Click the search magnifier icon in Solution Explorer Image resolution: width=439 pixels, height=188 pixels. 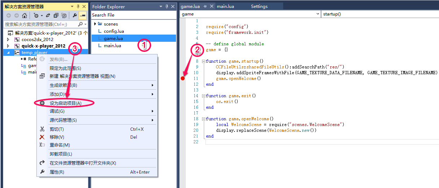80,24
